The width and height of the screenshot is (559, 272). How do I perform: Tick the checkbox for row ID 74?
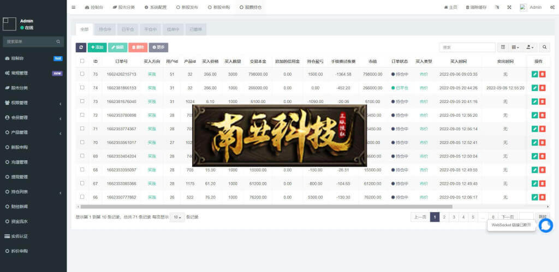[x=82, y=87]
